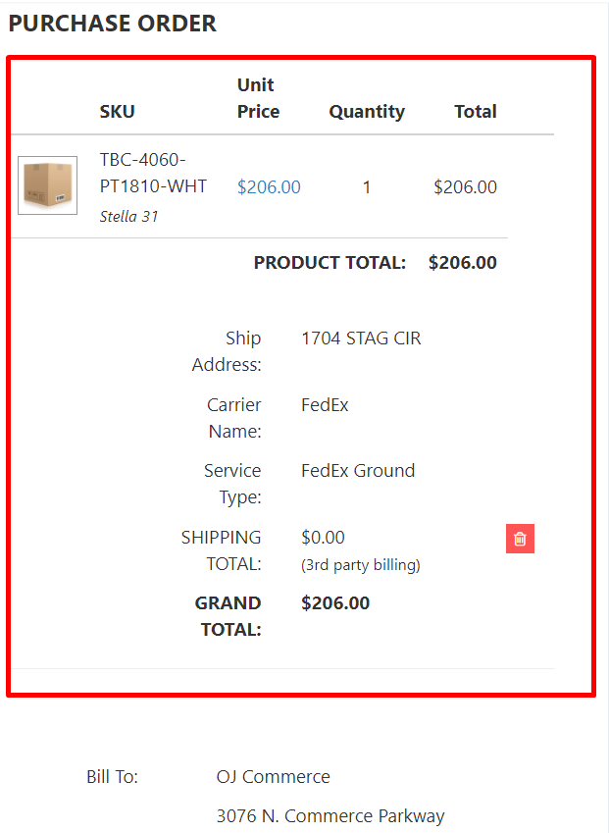Click the Total column header

(x=476, y=112)
